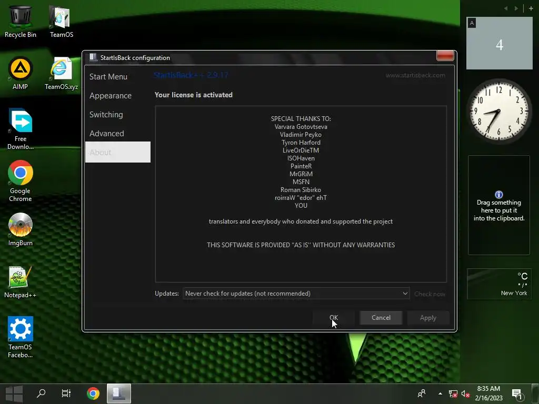Confirm with the OK button
This screenshot has height=404, width=539.
(x=333, y=318)
